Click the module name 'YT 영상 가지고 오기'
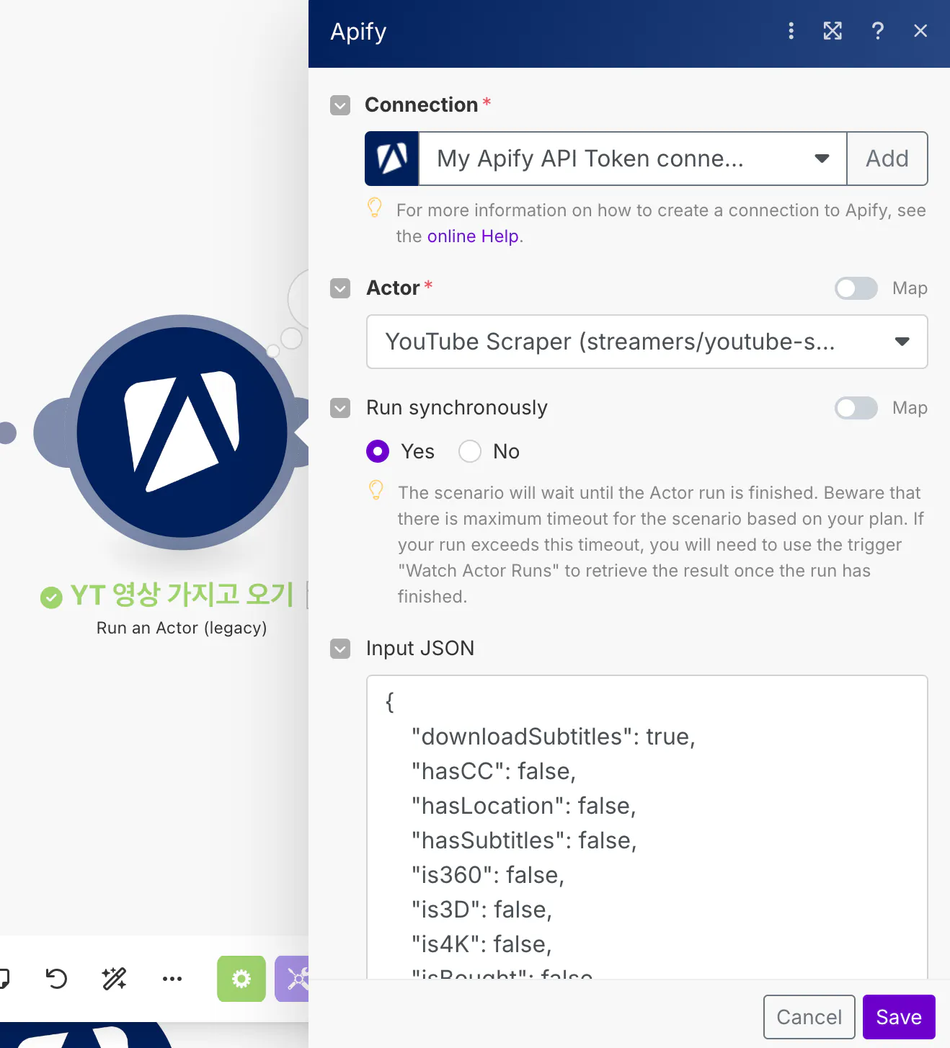 [x=182, y=595]
